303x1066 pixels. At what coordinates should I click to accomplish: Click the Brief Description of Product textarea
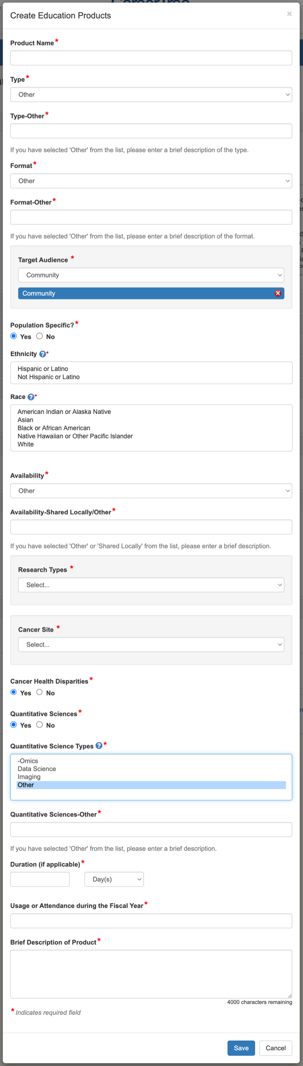pos(151,974)
